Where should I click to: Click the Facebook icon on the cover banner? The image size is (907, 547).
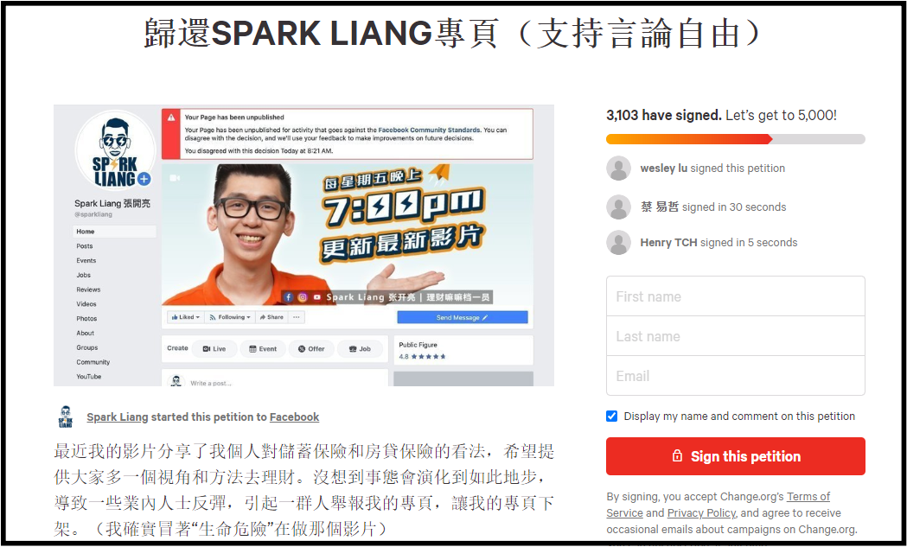288,297
